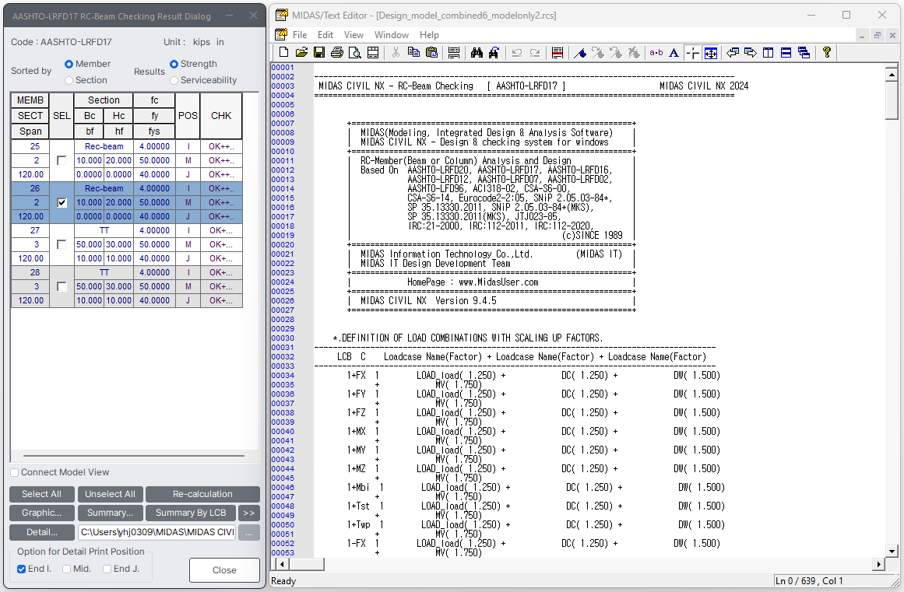Click the New file icon in Text Editor toolbar

coord(283,52)
